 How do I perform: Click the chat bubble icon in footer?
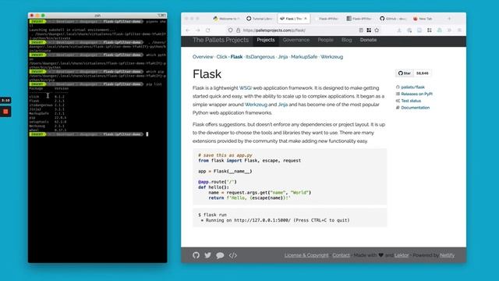(x=220, y=255)
